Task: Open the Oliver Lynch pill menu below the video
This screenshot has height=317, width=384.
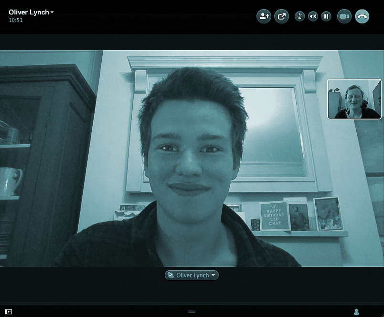Action: click(192, 275)
